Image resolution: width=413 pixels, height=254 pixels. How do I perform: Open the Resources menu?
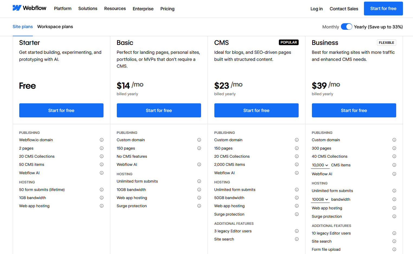[115, 8]
